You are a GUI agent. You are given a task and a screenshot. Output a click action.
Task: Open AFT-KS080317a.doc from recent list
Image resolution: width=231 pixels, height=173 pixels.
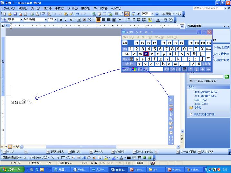[206, 92]
